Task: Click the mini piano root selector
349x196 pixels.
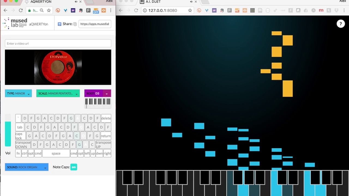Action: tap(98, 103)
